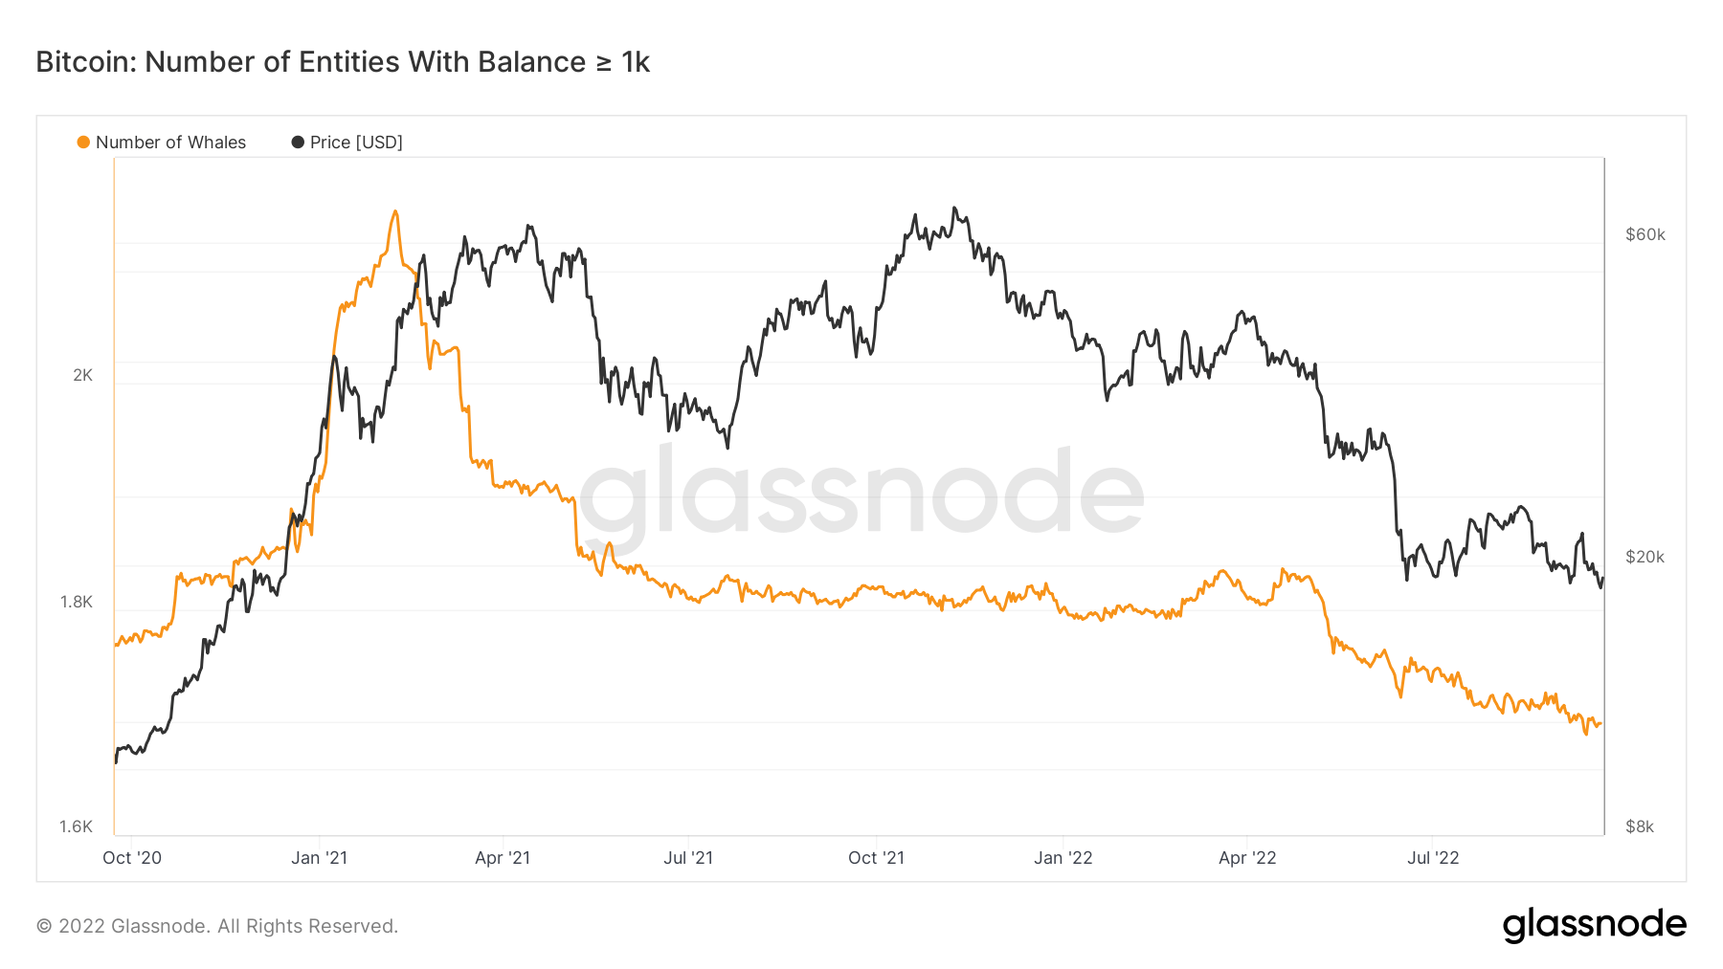The height and width of the screenshot is (969, 1723).
Task: Select the Oct '21 x-axis label
Action: (x=876, y=858)
